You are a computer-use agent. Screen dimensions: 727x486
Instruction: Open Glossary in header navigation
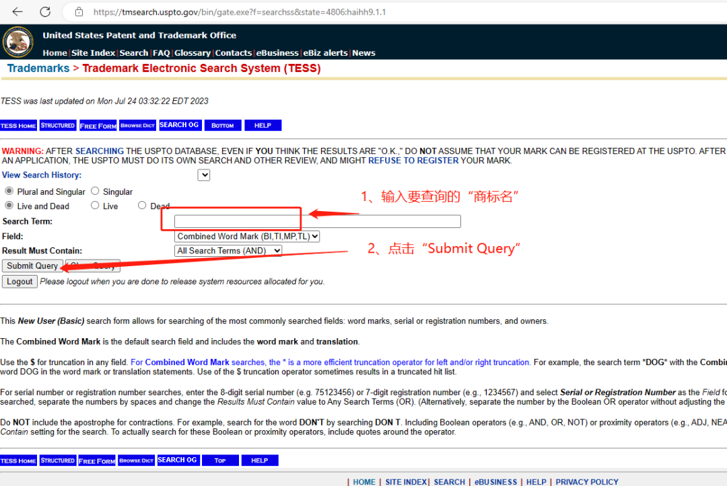pos(193,53)
